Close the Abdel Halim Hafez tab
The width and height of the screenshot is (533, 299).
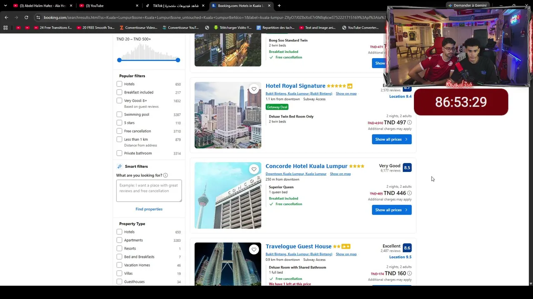click(71, 6)
